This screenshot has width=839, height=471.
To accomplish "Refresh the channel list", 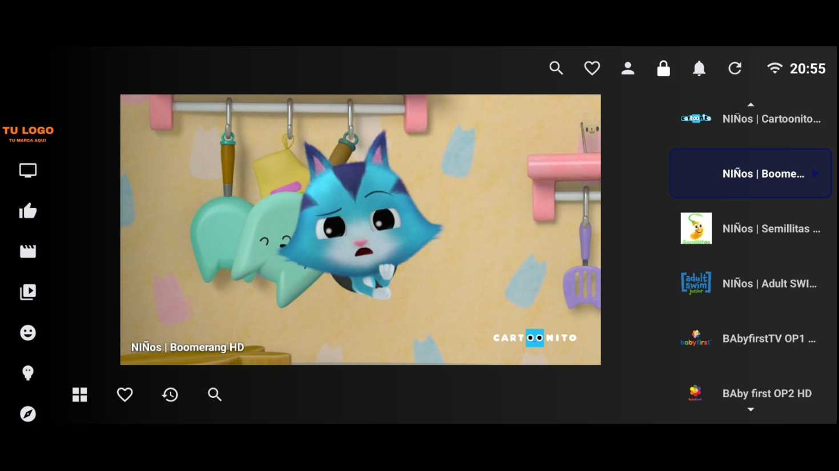I will click(x=735, y=69).
